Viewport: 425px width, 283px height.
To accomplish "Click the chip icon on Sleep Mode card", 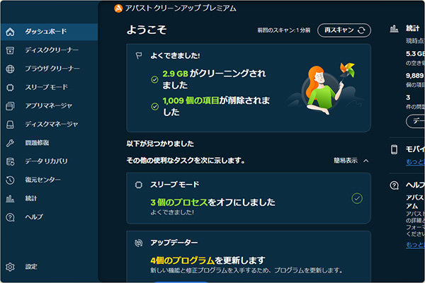I will pos(139,185).
